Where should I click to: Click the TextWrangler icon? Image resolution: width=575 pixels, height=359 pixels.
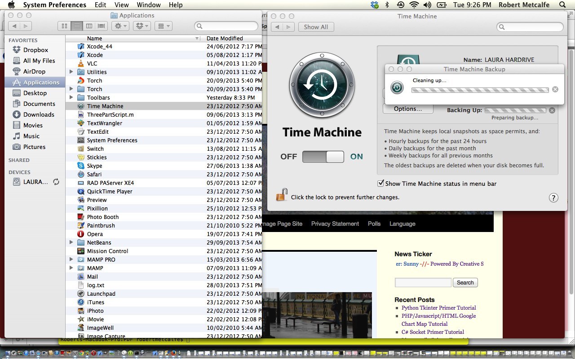click(81, 123)
